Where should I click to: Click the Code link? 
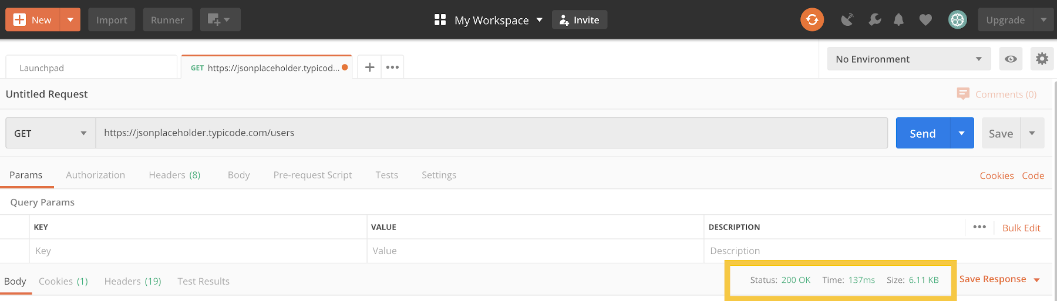(x=1033, y=175)
